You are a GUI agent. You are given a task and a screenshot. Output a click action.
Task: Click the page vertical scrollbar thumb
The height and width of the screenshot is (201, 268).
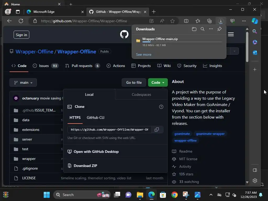coord(247,47)
